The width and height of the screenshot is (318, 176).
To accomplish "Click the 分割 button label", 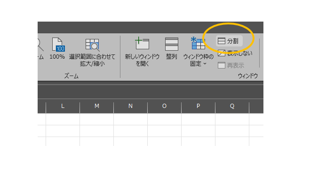I will click(x=232, y=41).
